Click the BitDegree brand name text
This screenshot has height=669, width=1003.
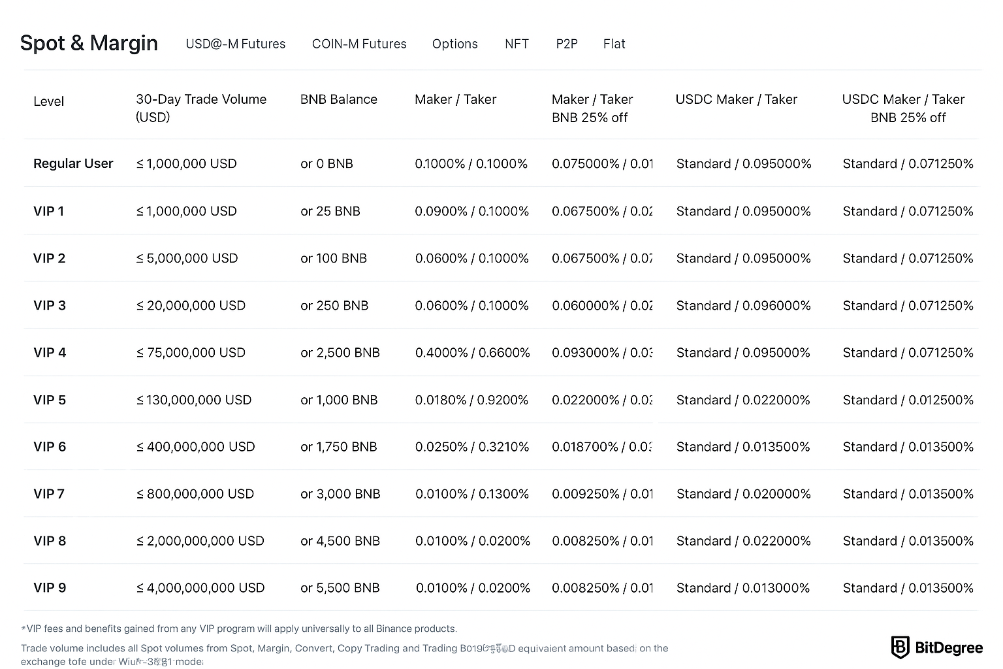(x=948, y=648)
